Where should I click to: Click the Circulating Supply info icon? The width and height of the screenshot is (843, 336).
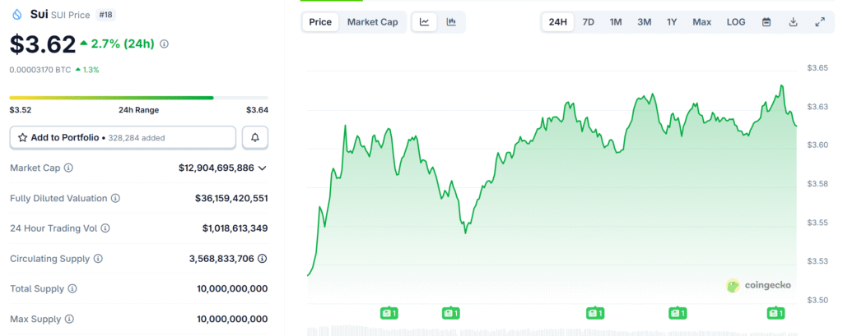click(x=98, y=259)
